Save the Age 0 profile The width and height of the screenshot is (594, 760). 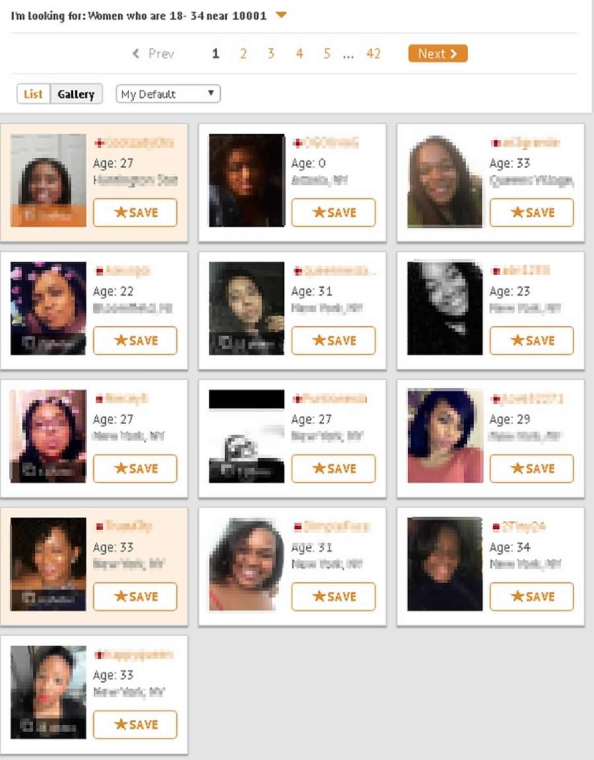coord(334,212)
